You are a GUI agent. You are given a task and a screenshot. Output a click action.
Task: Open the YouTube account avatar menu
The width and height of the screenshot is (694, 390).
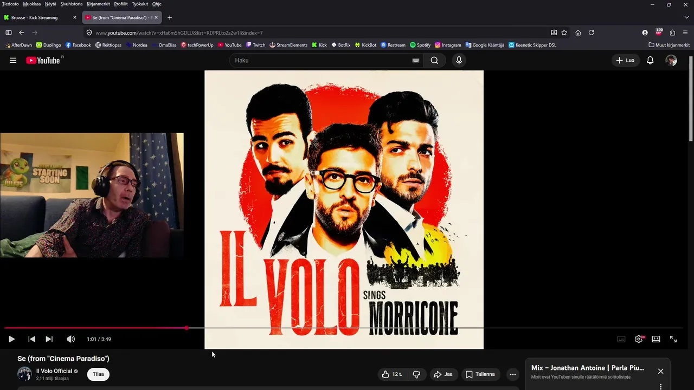click(671, 60)
